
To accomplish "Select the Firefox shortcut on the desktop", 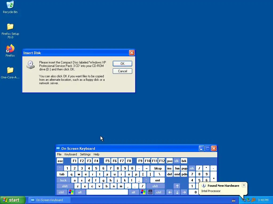I will coord(10,51).
